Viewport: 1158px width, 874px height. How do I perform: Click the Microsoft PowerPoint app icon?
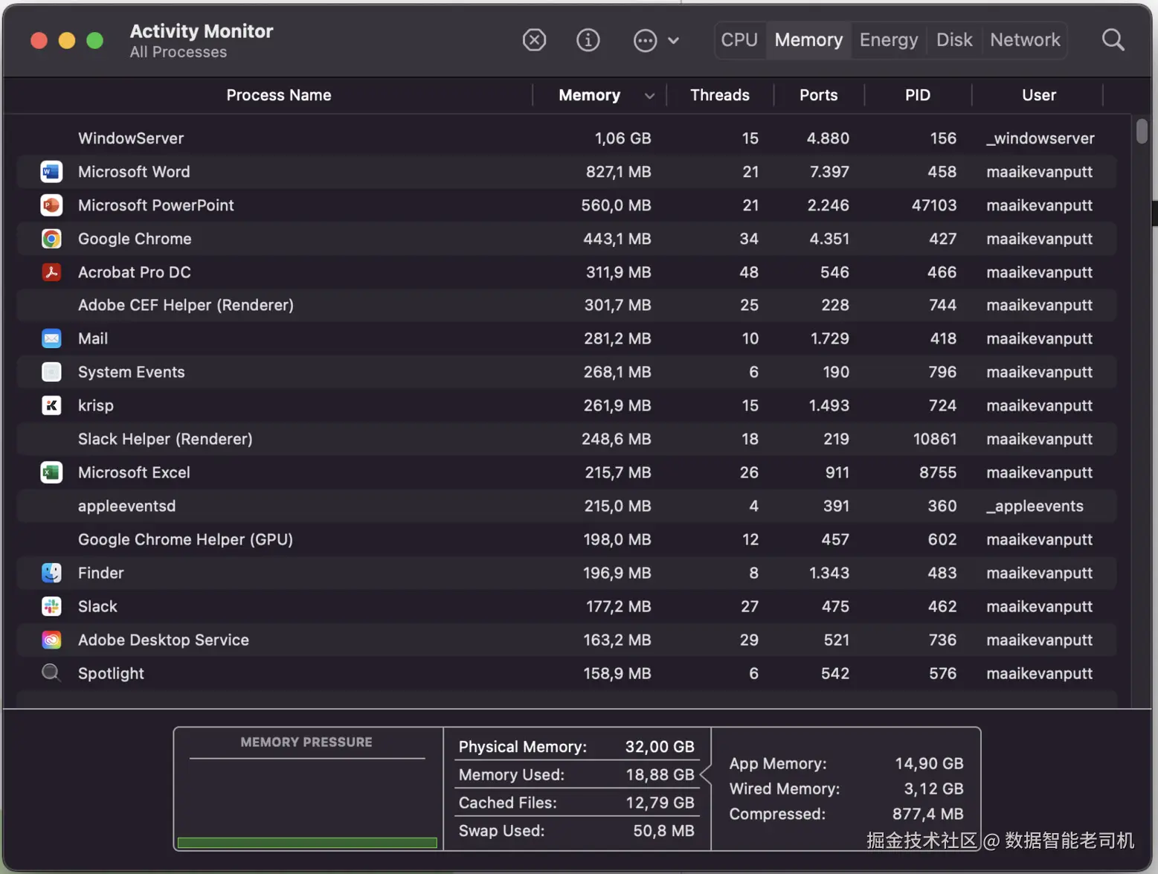coord(51,205)
